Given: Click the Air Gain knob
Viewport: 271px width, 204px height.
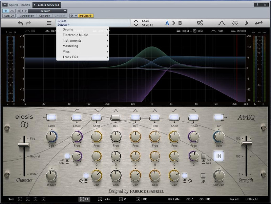Looking at the screenshot, I should pyautogui.click(x=219, y=137).
